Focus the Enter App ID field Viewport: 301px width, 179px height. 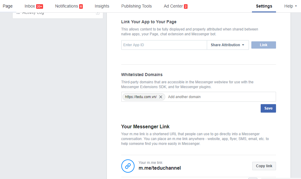pyautogui.click(x=164, y=45)
